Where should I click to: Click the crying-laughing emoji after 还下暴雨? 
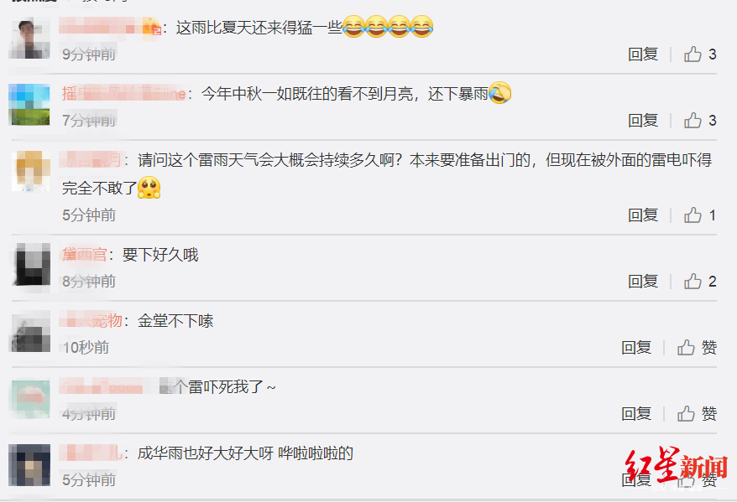point(500,92)
